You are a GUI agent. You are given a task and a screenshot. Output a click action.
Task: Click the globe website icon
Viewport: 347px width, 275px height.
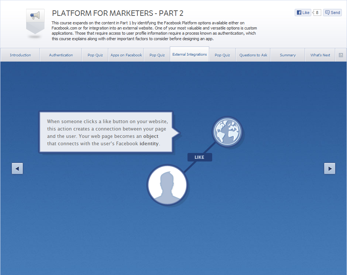click(227, 132)
